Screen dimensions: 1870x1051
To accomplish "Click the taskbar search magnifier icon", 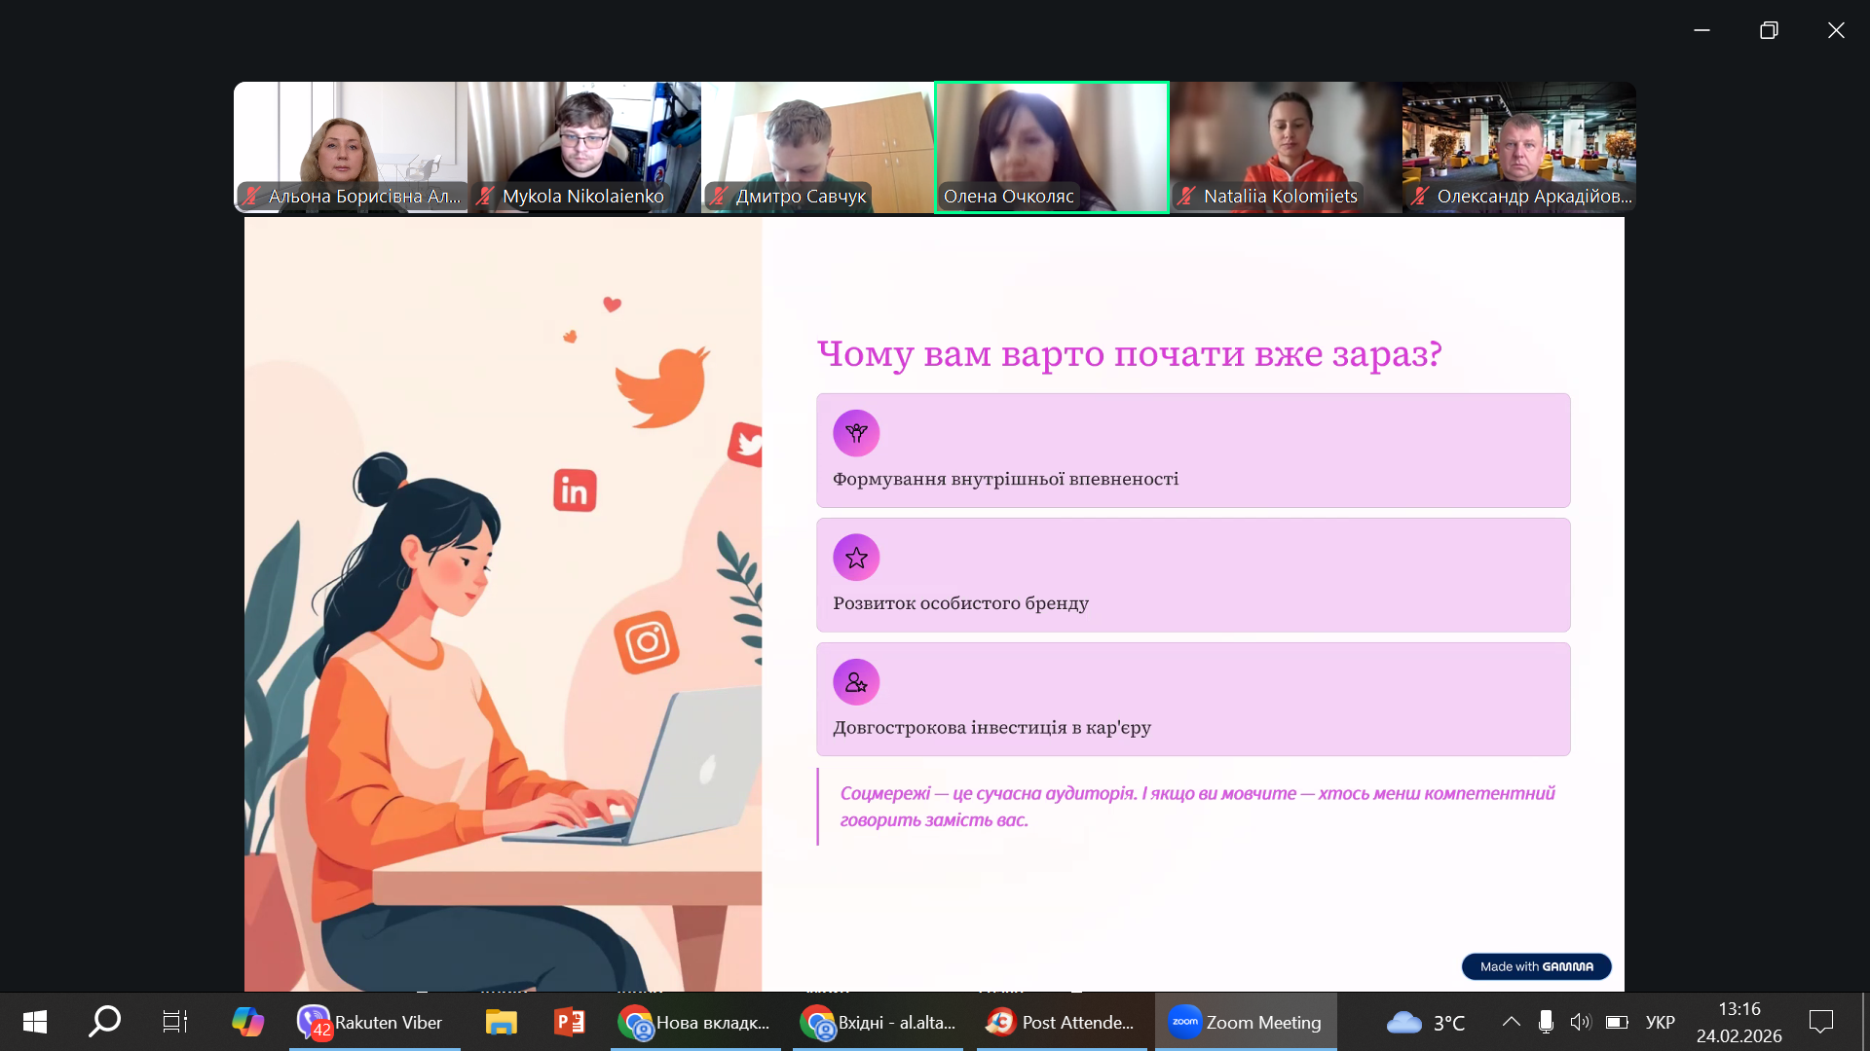I will pos(104,1022).
